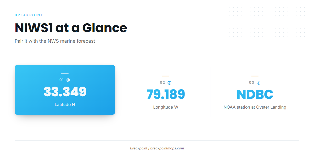The width and height of the screenshot is (314, 157).
Task: Click the BREAKPOINT brand label at top
Action: 29,15
